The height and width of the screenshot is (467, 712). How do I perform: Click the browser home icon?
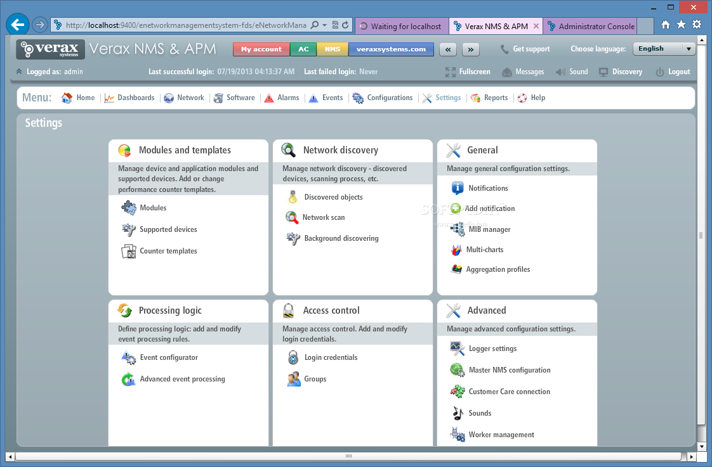click(x=665, y=25)
